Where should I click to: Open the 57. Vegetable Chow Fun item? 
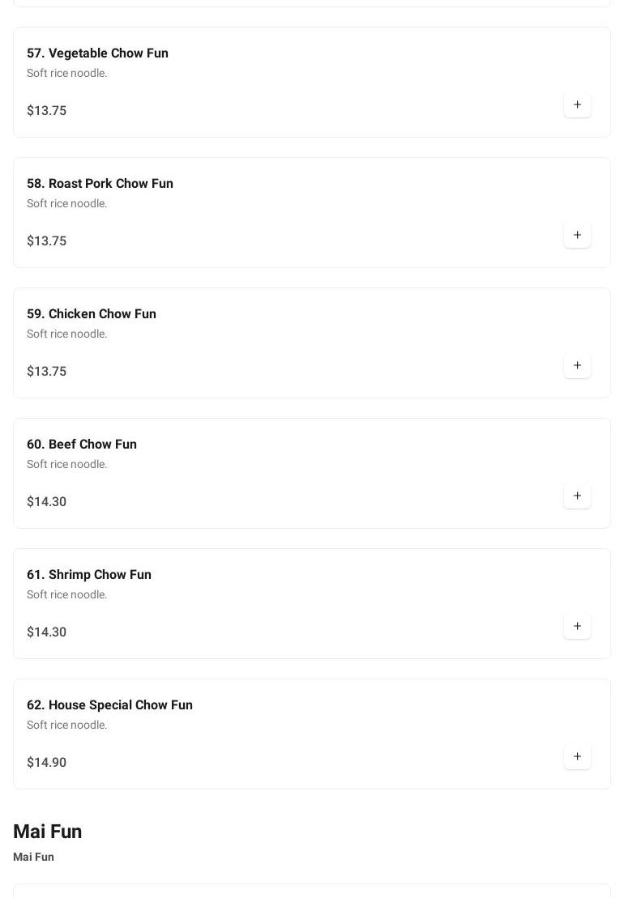[x=97, y=53]
